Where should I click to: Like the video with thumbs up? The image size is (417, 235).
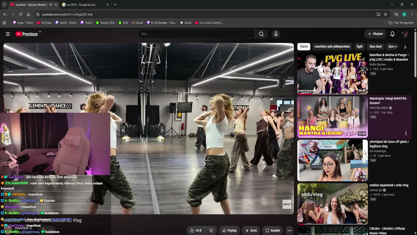pyautogui.click(x=195, y=230)
